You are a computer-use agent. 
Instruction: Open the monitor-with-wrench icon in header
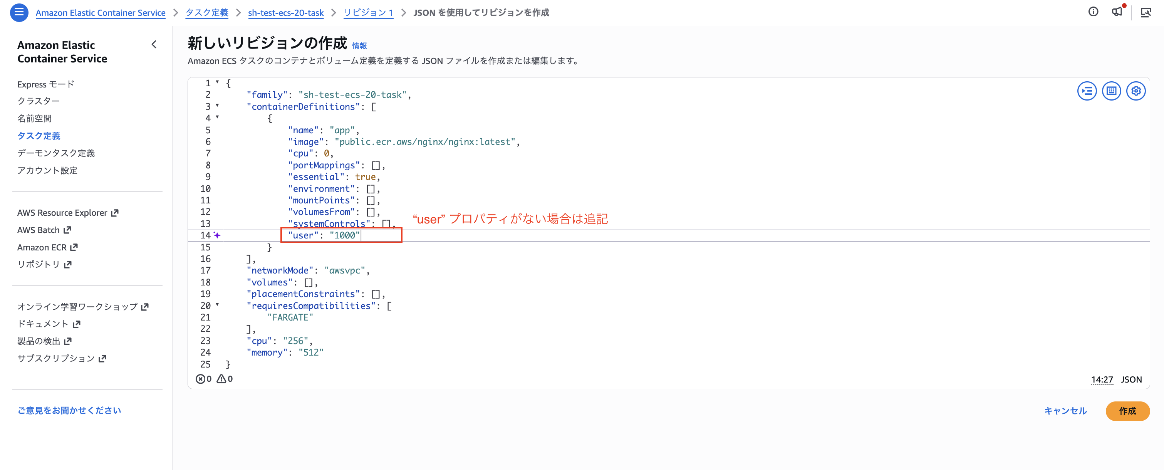(1146, 13)
